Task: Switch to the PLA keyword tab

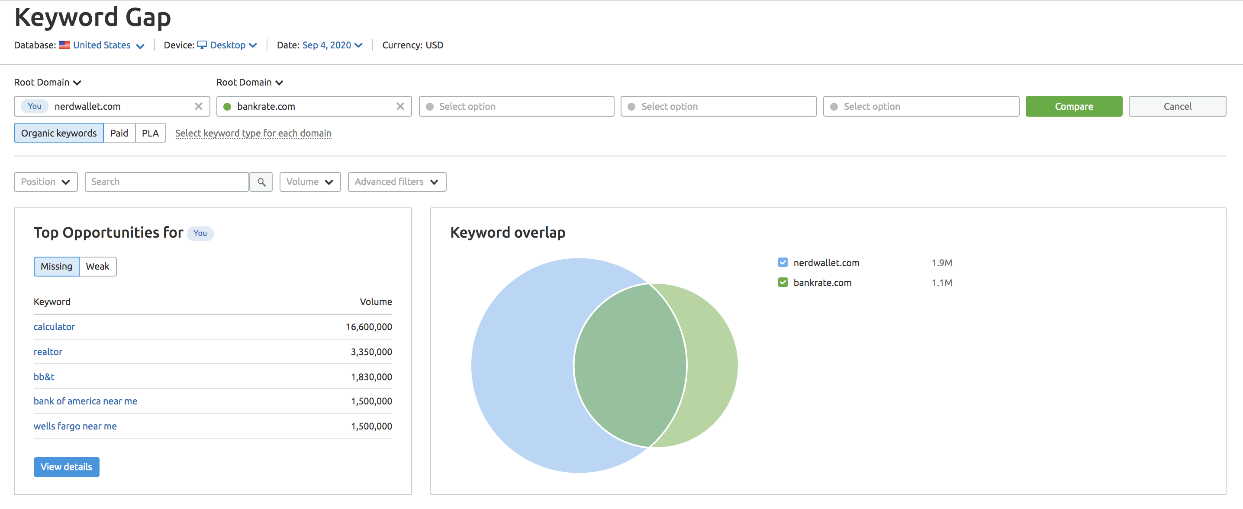Action: (150, 133)
